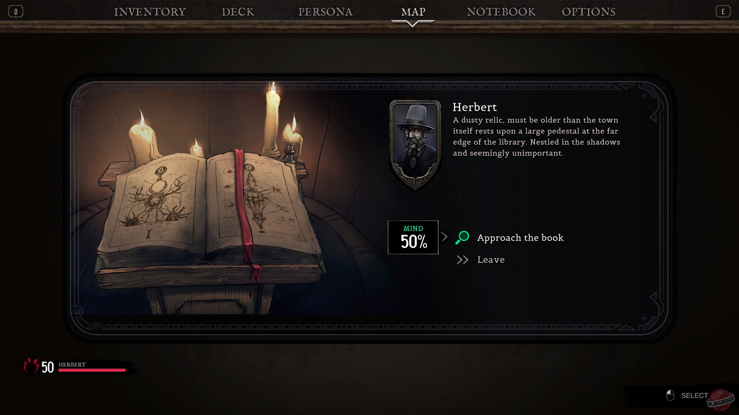Choose the Leave option
739x415 pixels.
[491, 260]
